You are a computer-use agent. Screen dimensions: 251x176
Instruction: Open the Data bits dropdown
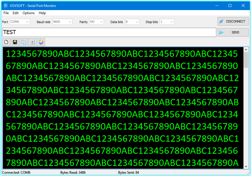click(137, 22)
